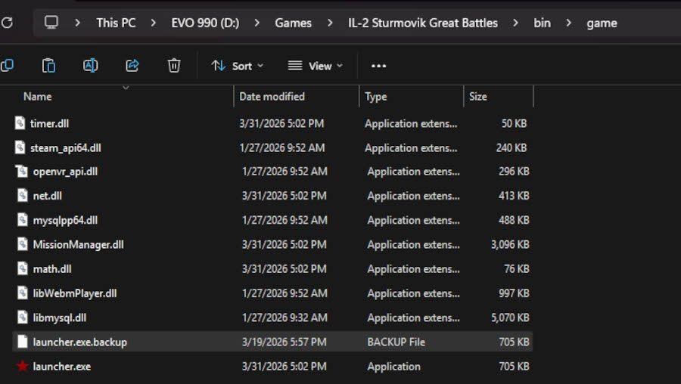
Task: Go to EVO 990 (D:) breadcrumb
Action: pos(204,23)
